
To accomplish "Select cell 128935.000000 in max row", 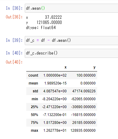I will pyautogui.click(x=83, y=131).
